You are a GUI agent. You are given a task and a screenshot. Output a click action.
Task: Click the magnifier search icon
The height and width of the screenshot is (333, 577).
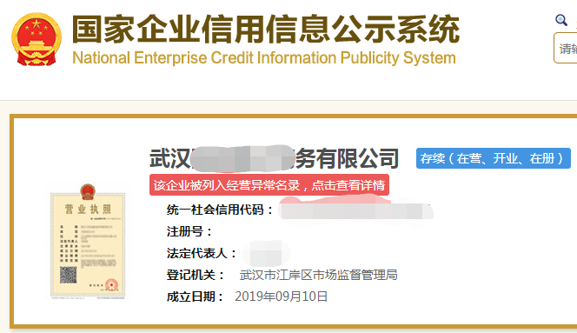pyautogui.click(x=561, y=20)
